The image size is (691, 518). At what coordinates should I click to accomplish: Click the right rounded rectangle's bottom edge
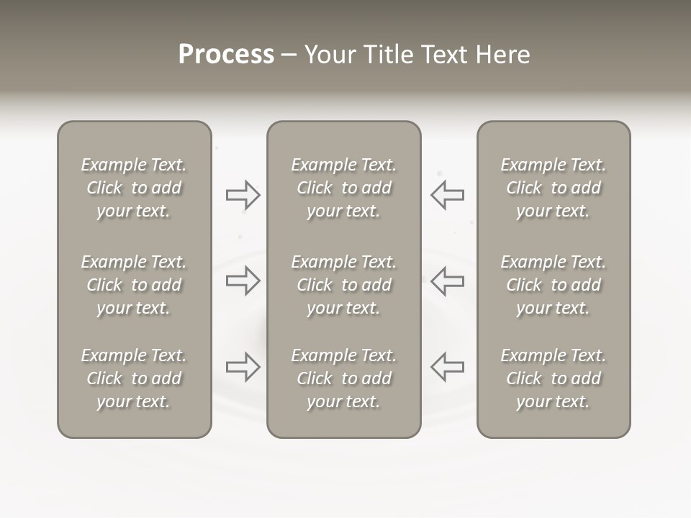point(554,437)
